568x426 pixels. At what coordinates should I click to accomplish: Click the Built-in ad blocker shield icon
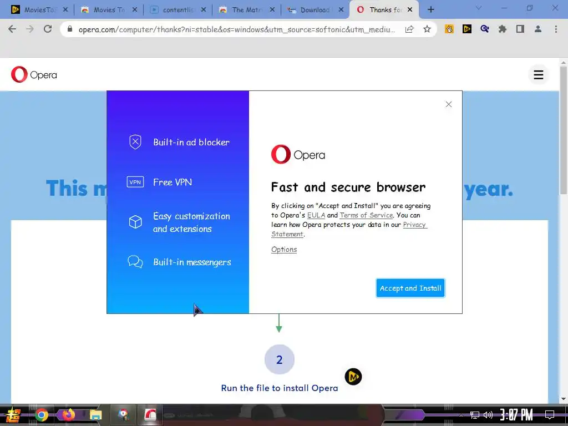[135, 142]
